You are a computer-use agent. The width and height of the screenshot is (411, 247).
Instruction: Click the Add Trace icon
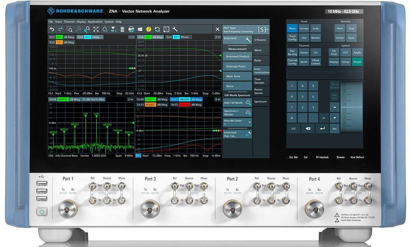click(x=105, y=29)
